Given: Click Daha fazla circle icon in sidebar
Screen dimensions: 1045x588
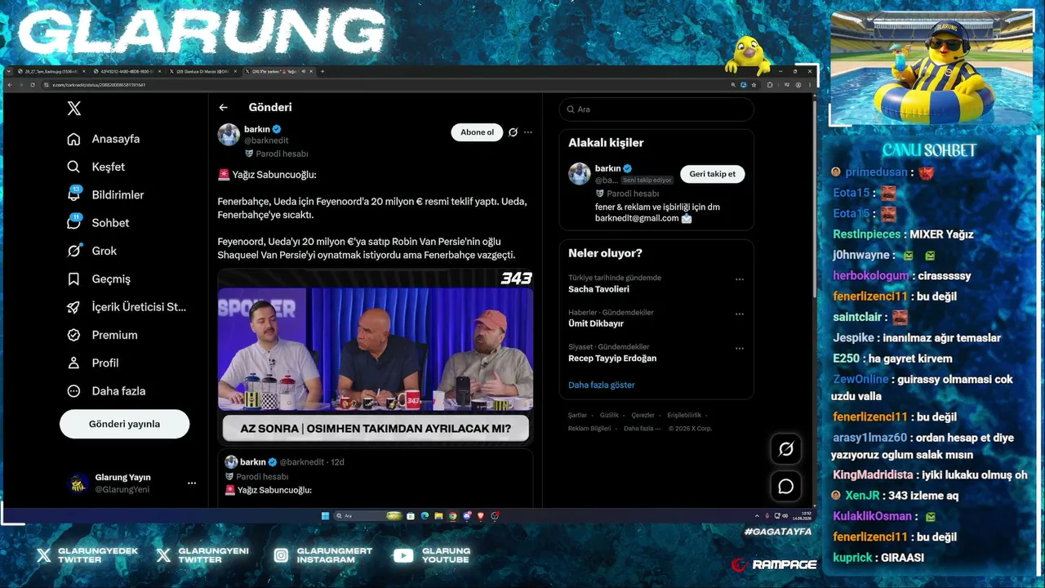Looking at the screenshot, I should coord(74,390).
